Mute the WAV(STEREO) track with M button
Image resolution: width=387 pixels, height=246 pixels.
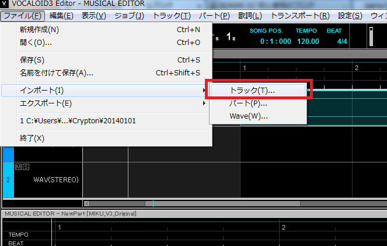coord(18,167)
